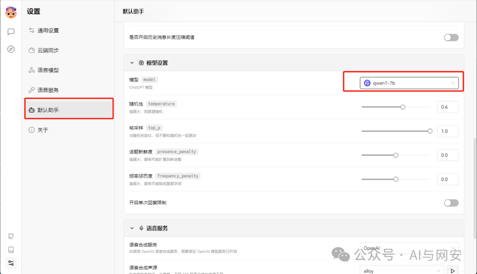477x274 pixels.
Task: Play the alloy voice preview
Action: click(453, 270)
